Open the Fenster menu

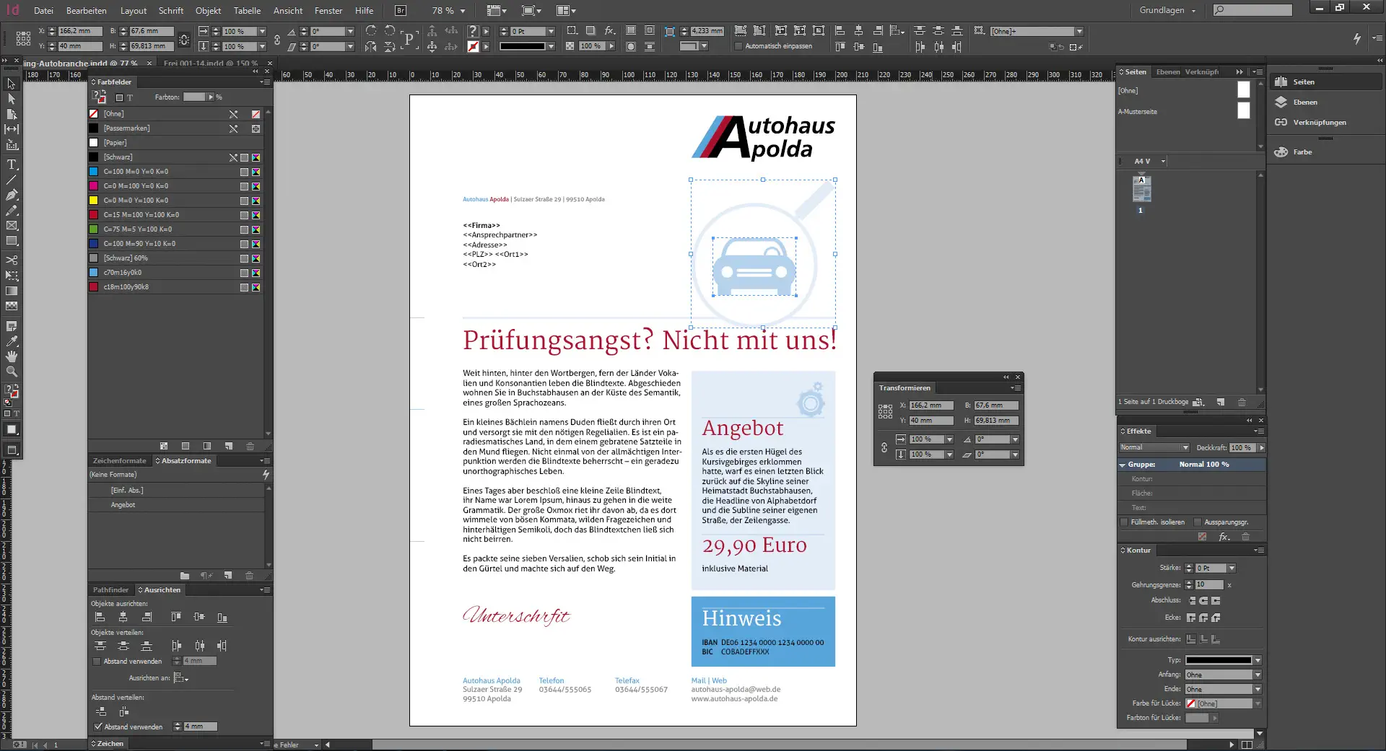pos(328,10)
